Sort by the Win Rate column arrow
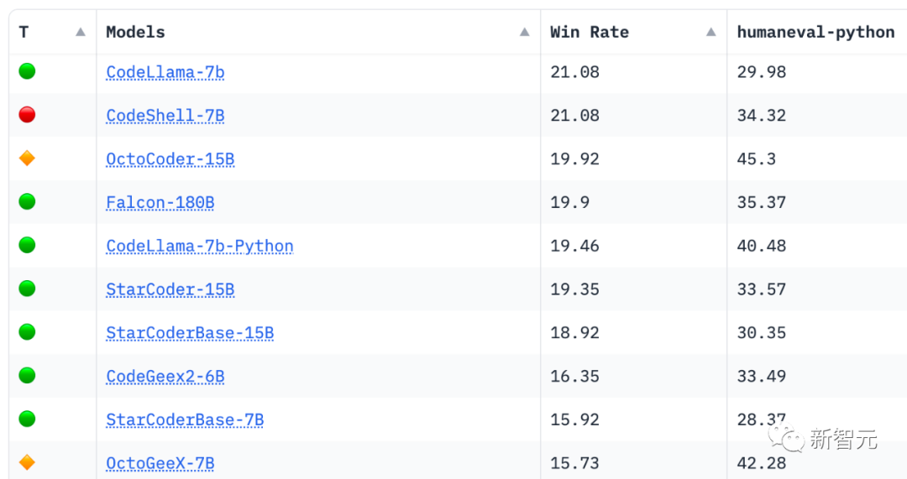The height and width of the screenshot is (479, 907). point(711,32)
